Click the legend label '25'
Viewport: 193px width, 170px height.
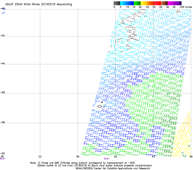pos(147,7)
